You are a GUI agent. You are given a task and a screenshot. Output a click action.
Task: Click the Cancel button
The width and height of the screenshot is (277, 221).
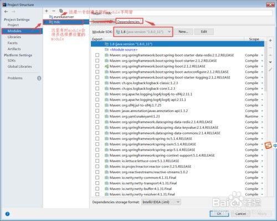(x=241, y=214)
